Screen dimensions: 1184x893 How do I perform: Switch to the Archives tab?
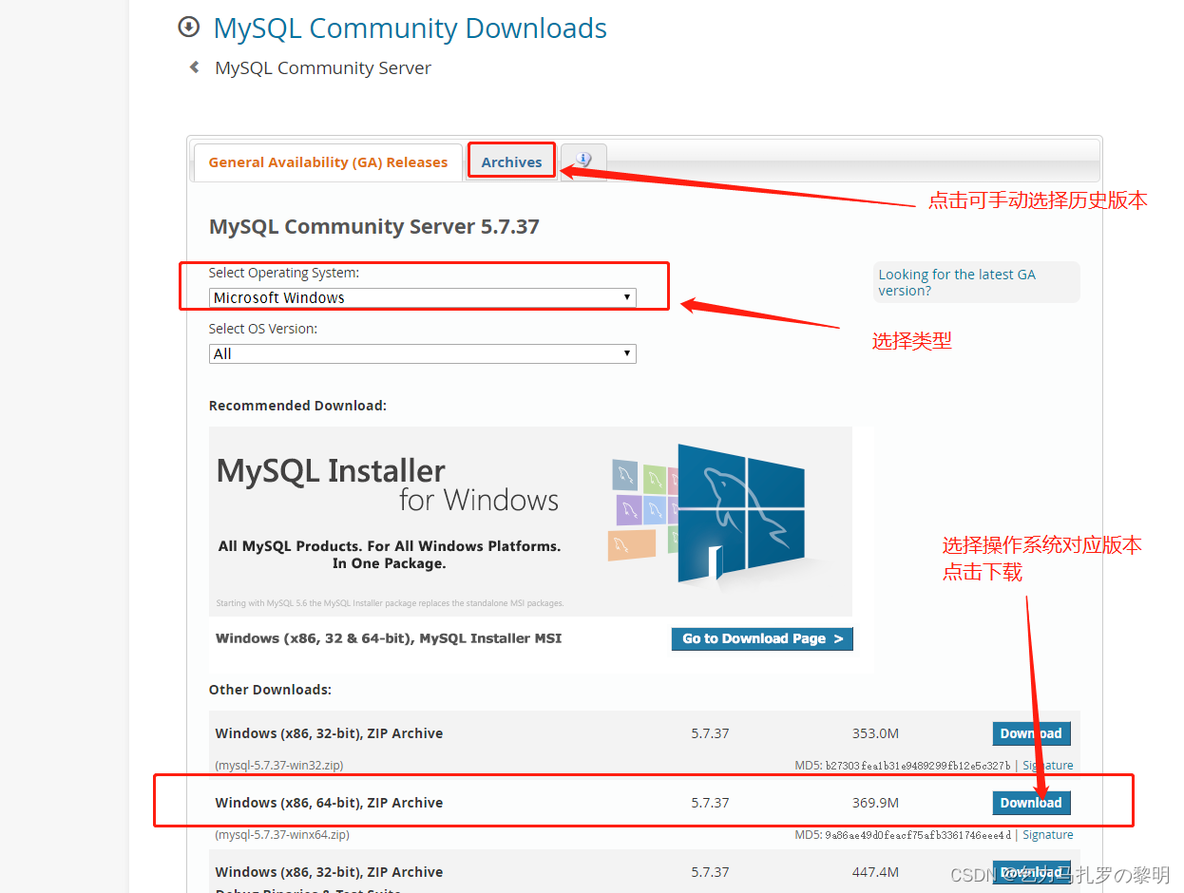(x=511, y=161)
